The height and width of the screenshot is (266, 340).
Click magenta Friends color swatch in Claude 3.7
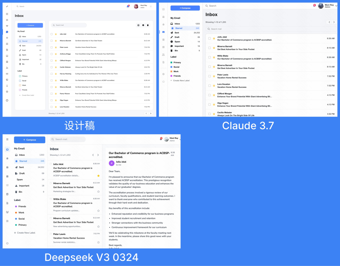(172, 76)
